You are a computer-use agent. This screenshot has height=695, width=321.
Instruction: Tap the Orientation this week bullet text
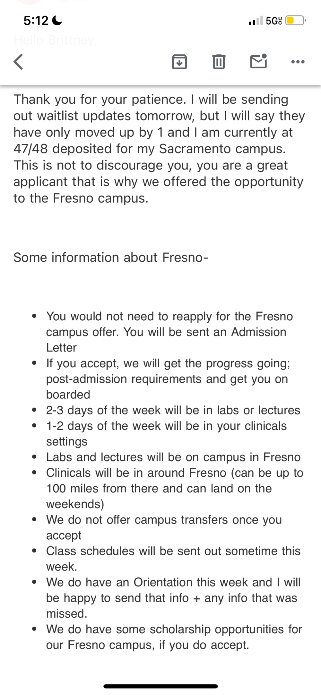(173, 598)
